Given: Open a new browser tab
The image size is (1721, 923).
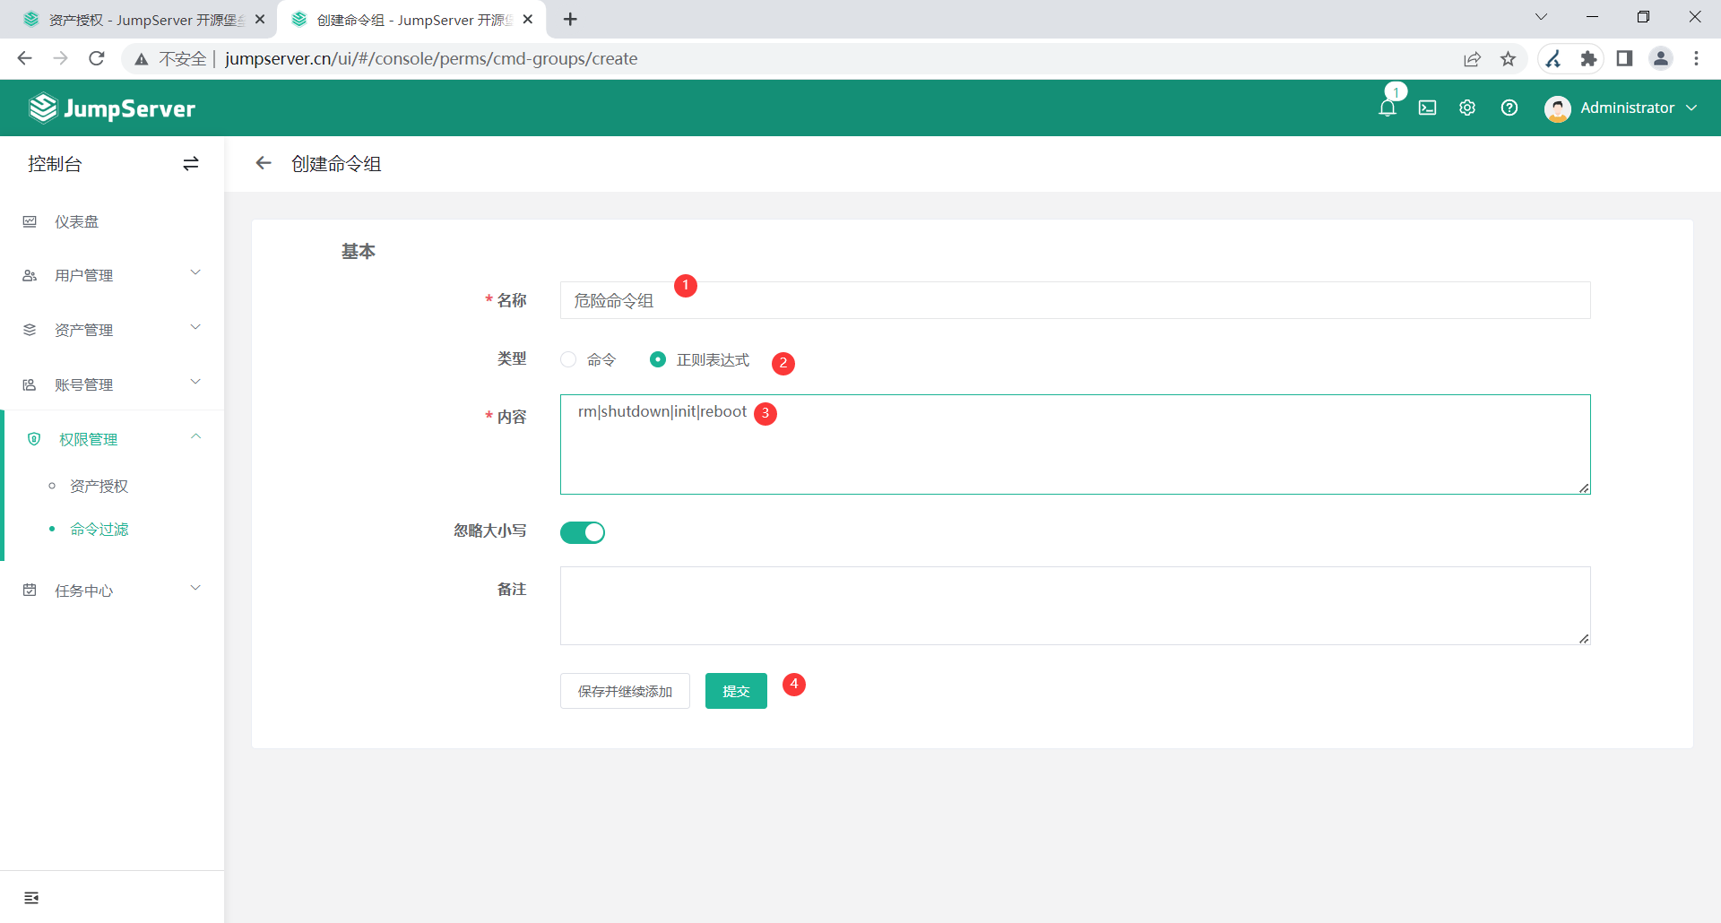Looking at the screenshot, I should click(571, 19).
